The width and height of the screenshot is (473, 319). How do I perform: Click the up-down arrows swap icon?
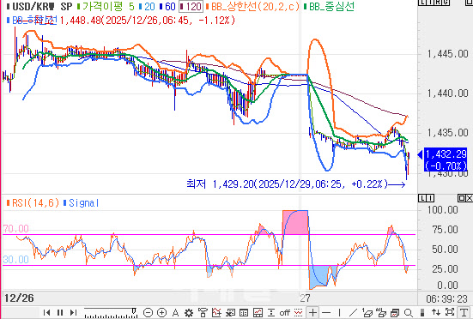(435, 313)
